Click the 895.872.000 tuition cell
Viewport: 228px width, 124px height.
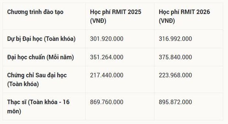click(175, 102)
